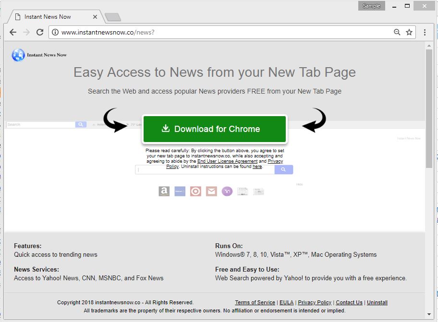The image size is (438, 322).
Task: Click the 'here' uninstall instructions link
Action: click(257, 167)
